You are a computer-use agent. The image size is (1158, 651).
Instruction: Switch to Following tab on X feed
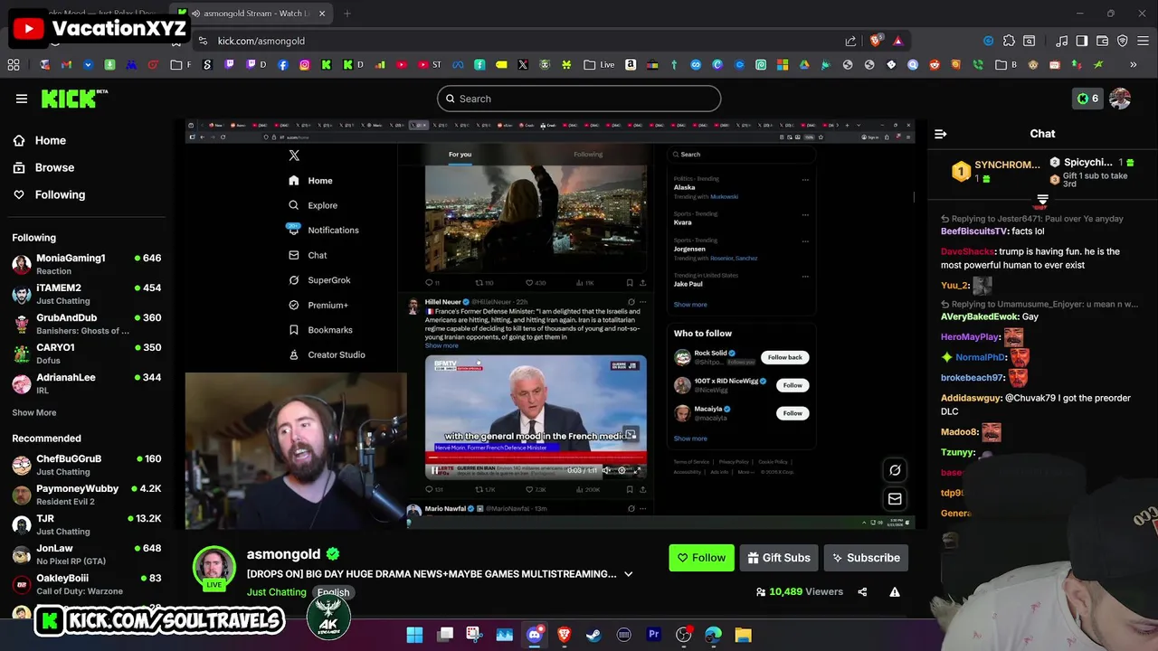(x=588, y=155)
